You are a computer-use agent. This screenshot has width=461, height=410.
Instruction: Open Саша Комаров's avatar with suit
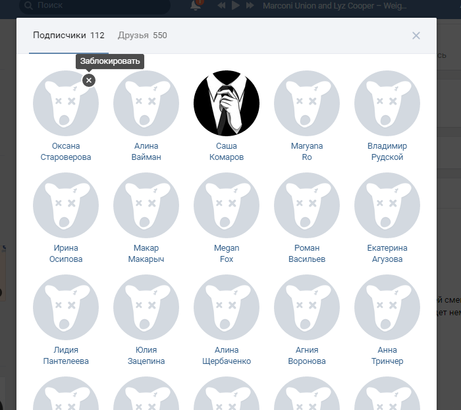[227, 103]
